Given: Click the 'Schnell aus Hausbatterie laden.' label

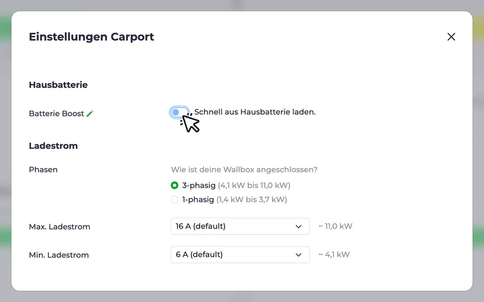Looking at the screenshot, I should coord(255,112).
